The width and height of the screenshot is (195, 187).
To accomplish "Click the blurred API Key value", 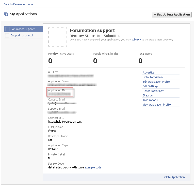I will [71, 76].
